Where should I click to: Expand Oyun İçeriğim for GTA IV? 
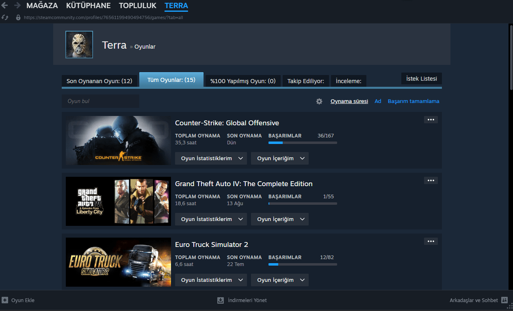(x=280, y=219)
